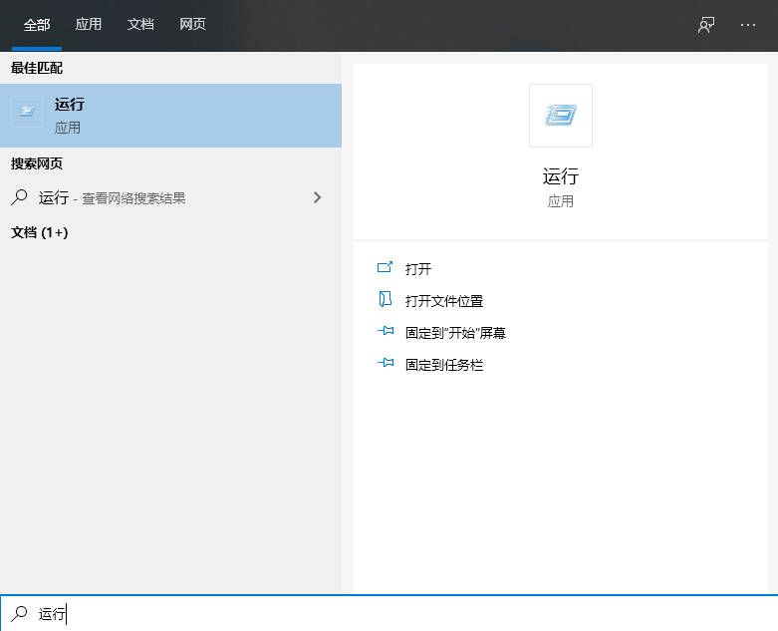This screenshot has width=778, height=631.
Task: Switch to the 应用 tab
Action: point(89,25)
